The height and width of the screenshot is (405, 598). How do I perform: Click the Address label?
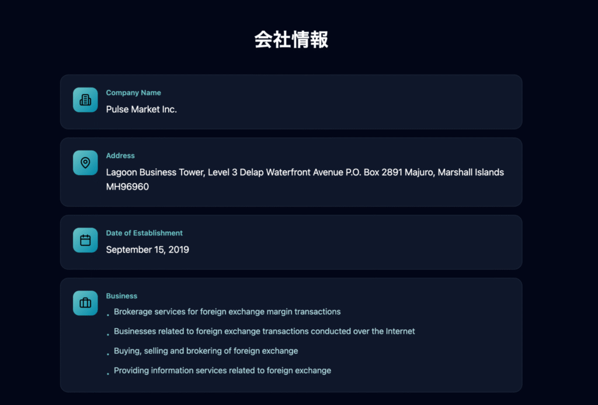pyautogui.click(x=120, y=155)
